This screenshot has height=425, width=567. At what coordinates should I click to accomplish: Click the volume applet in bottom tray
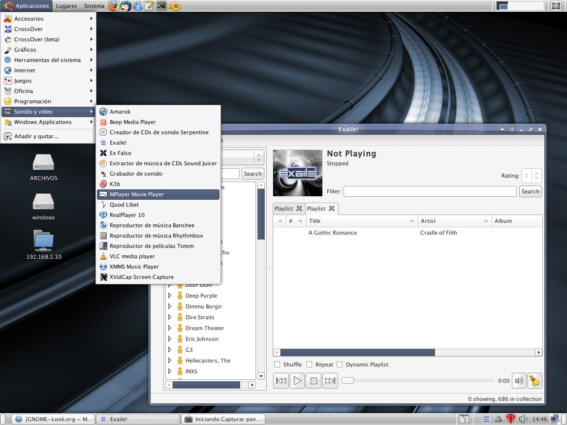pos(523,419)
